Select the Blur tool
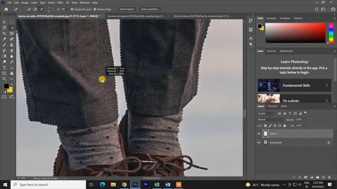337x189 pixels. [x=12, y=56]
